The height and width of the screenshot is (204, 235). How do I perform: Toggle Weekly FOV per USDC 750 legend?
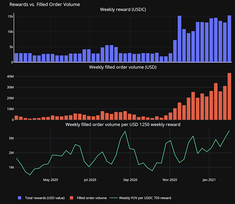tap(140, 198)
